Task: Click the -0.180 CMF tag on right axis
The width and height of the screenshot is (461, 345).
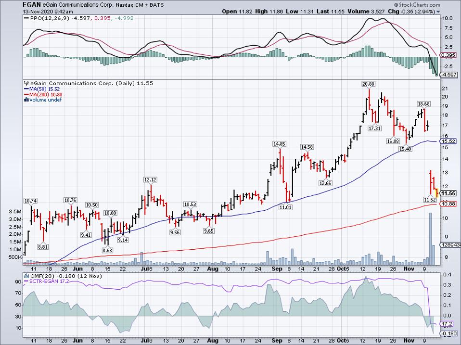Action: pyautogui.click(x=448, y=333)
